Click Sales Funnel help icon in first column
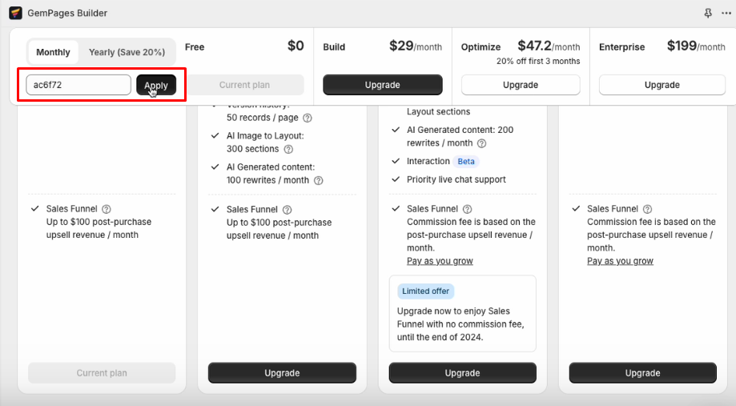The height and width of the screenshot is (406, 736). click(x=107, y=209)
